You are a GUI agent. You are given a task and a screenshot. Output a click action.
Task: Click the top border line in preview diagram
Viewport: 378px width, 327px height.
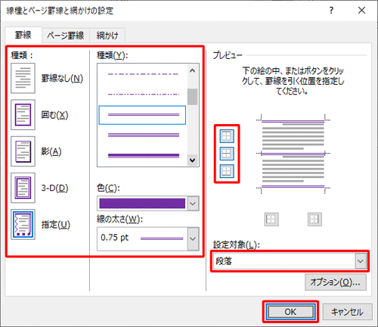coord(293,121)
